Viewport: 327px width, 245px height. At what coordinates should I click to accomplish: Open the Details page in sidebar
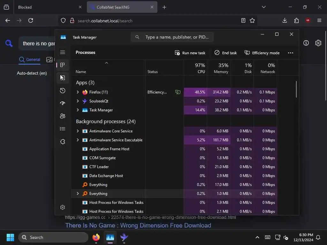[x=63, y=129]
